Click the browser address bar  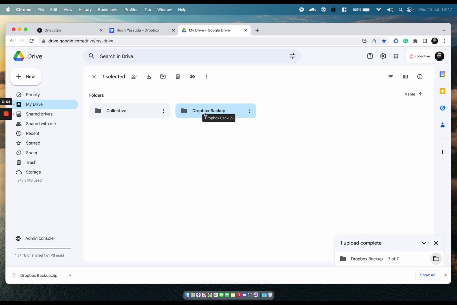(113, 41)
